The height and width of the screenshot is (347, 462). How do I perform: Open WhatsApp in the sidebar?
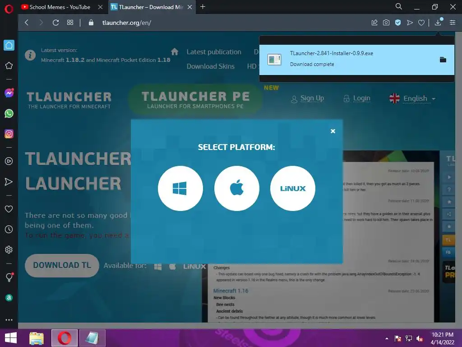tap(9, 113)
